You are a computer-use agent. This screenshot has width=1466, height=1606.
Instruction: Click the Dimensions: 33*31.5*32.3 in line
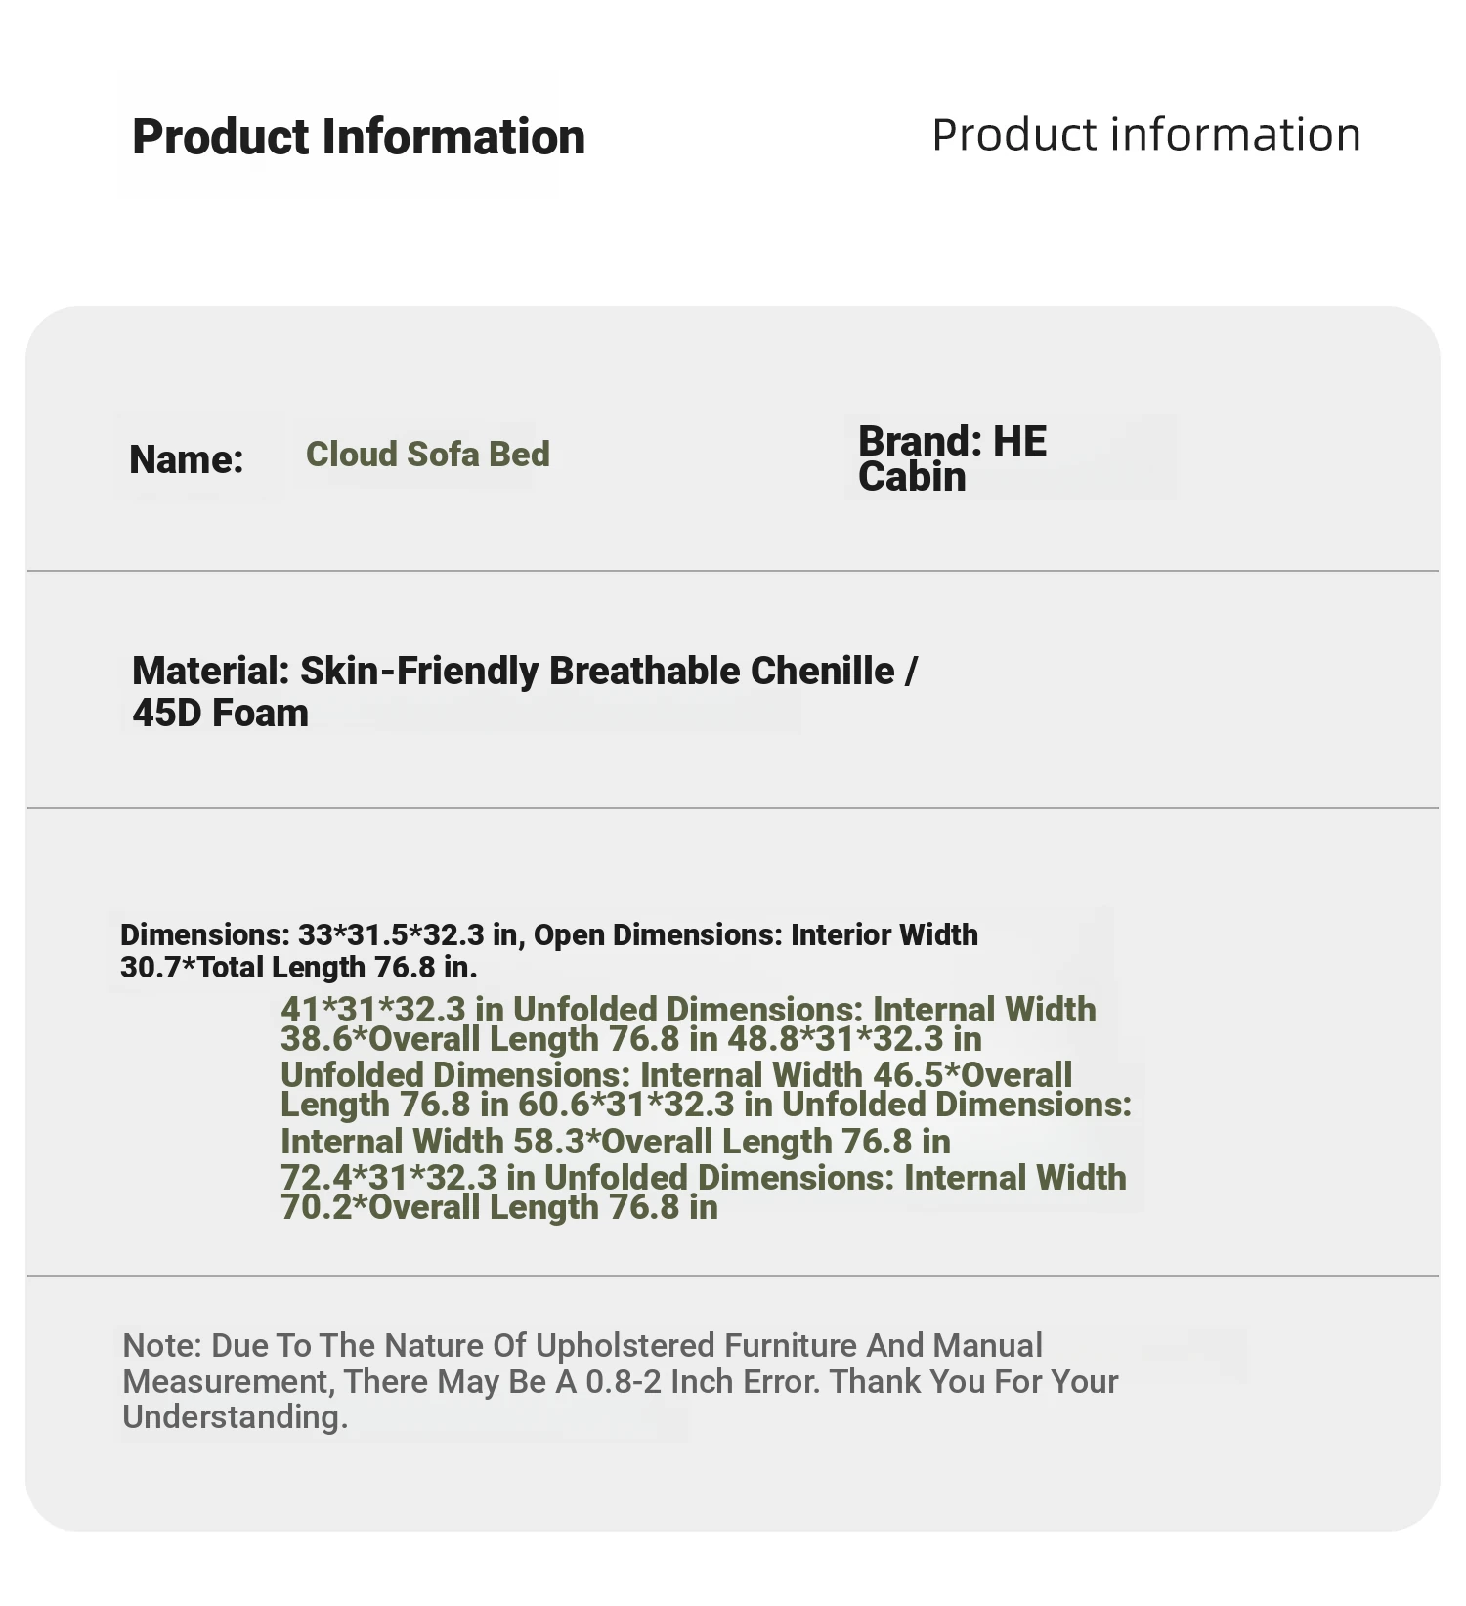point(549,934)
